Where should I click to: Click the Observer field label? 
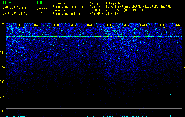click(x=60, y=3)
